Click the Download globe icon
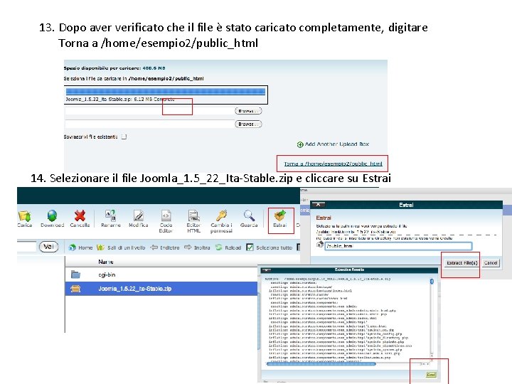The height and width of the screenshot is (384, 512). click(x=52, y=215)
